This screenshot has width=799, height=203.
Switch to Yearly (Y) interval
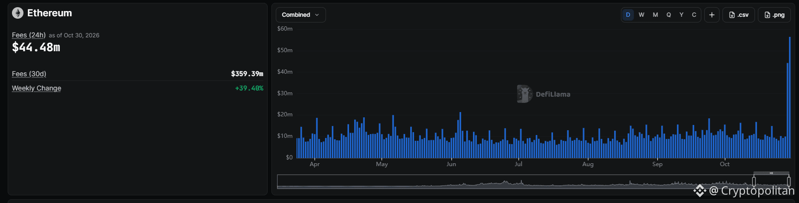(x=681, y=15)
